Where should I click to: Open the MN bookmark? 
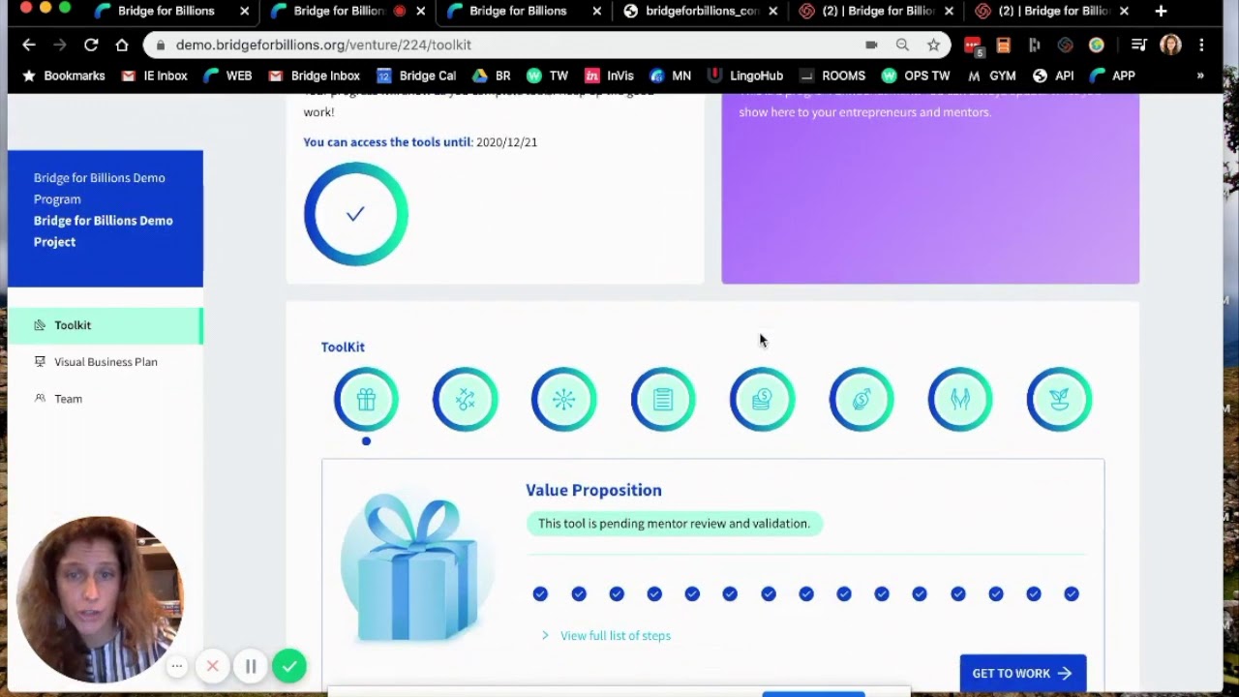671,76
